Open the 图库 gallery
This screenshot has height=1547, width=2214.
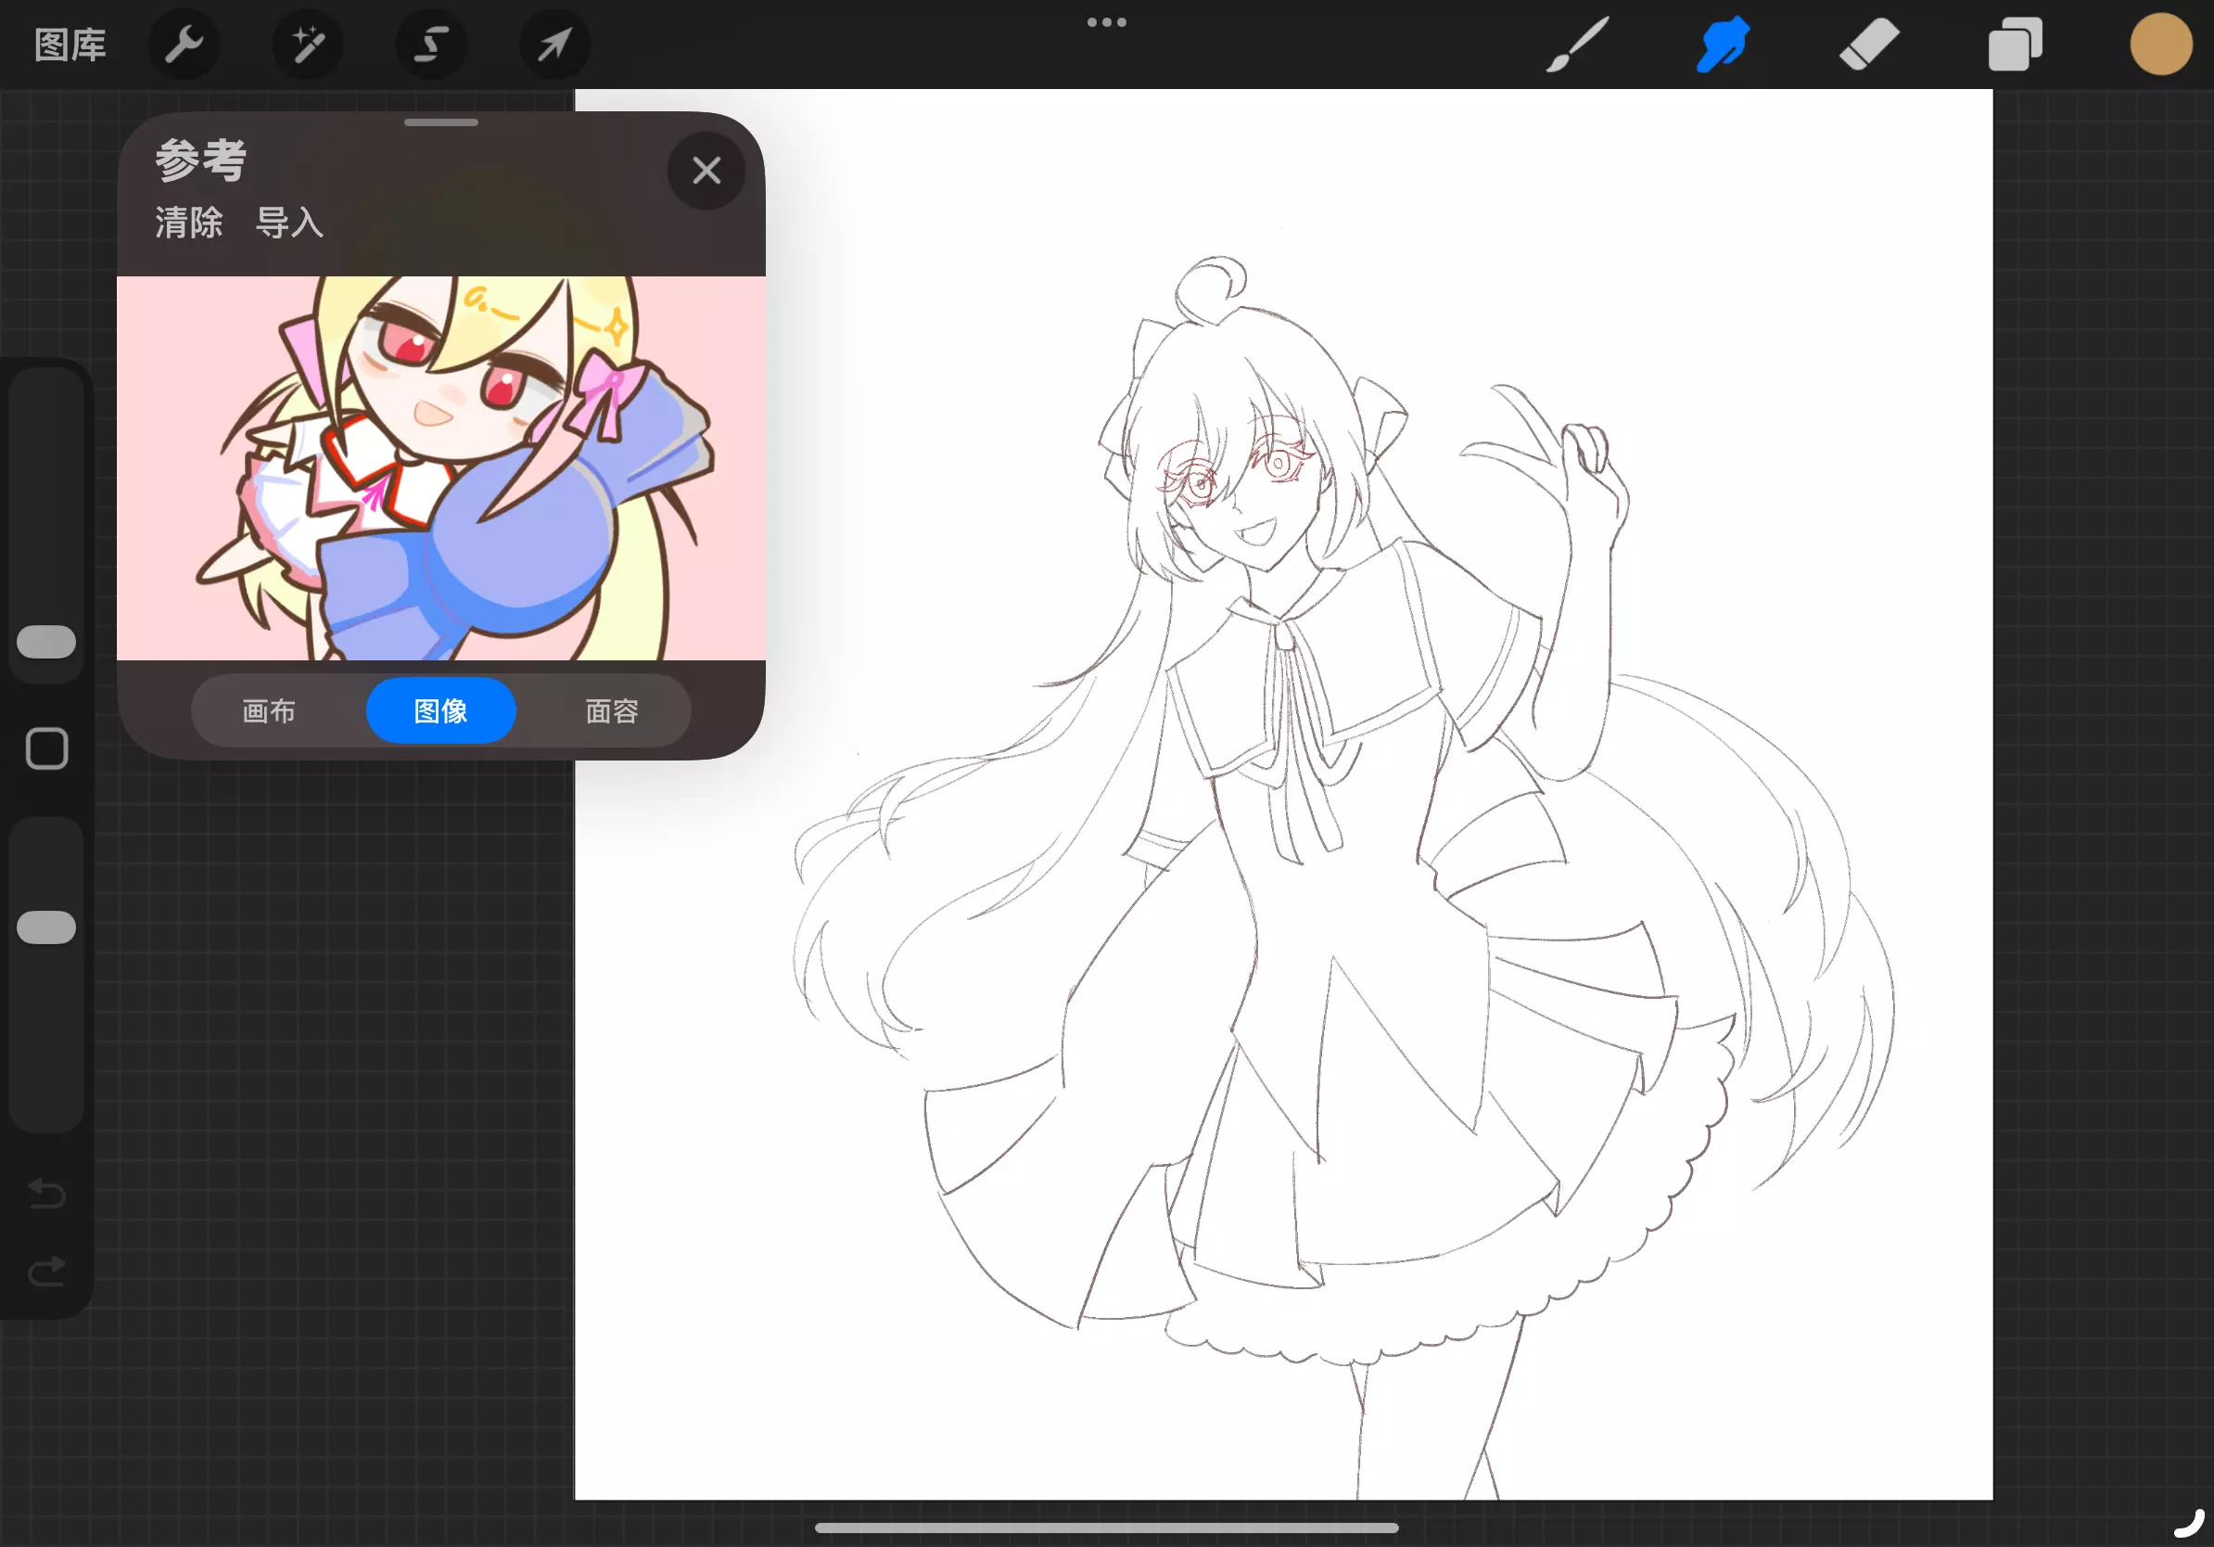pos(70,45)
